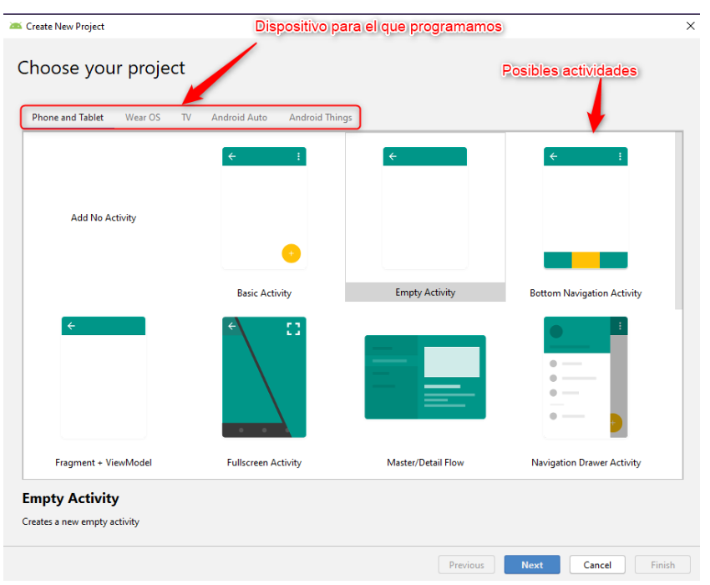Select the Master/Detail Flow template
Image resolution: width=710 pixels, height=585 pixels.
tap(425, 378)
